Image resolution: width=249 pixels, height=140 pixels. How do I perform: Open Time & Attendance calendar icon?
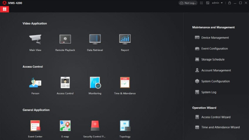pos(125,82)
